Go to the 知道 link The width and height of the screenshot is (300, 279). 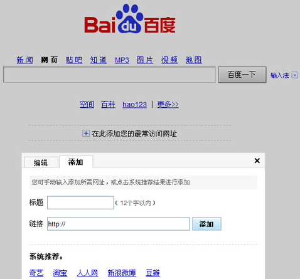pyautogui.click(x=99, y=60)
